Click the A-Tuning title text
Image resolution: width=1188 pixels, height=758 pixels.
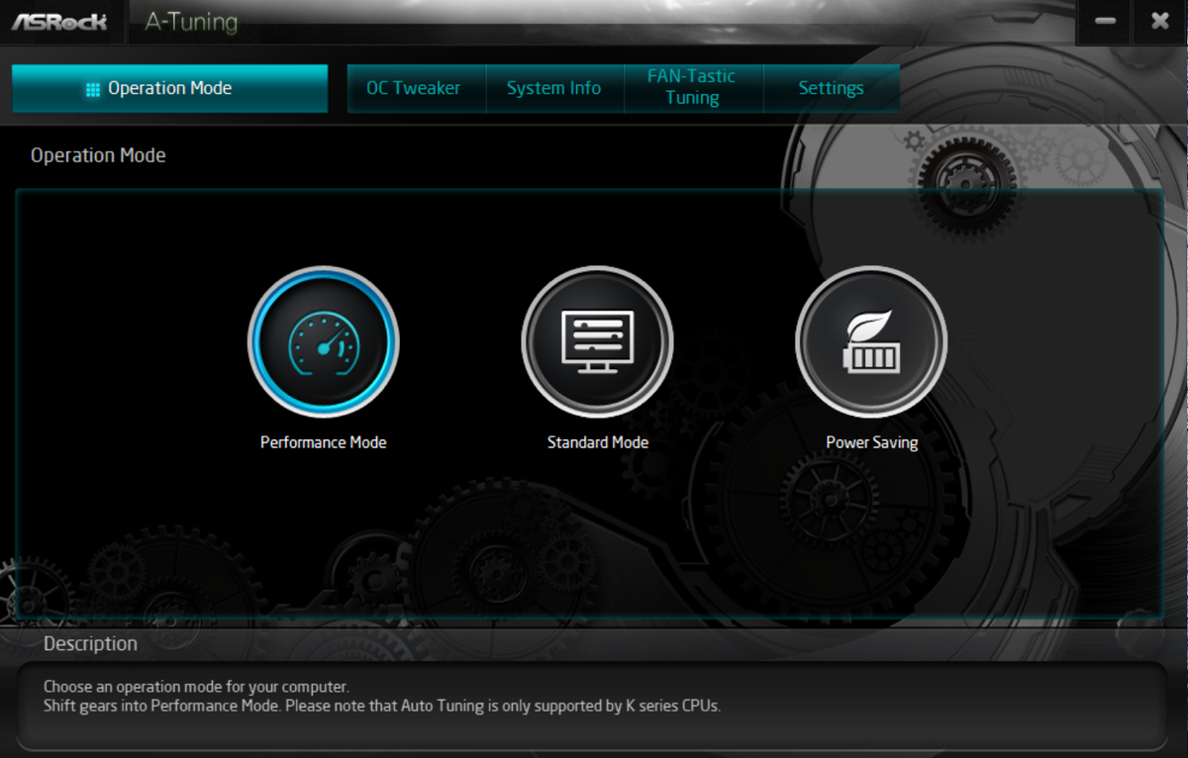tap(191, 21)
